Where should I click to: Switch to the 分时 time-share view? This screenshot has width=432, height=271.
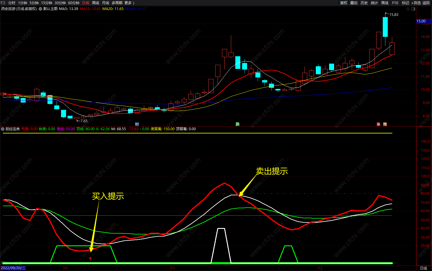12,3
